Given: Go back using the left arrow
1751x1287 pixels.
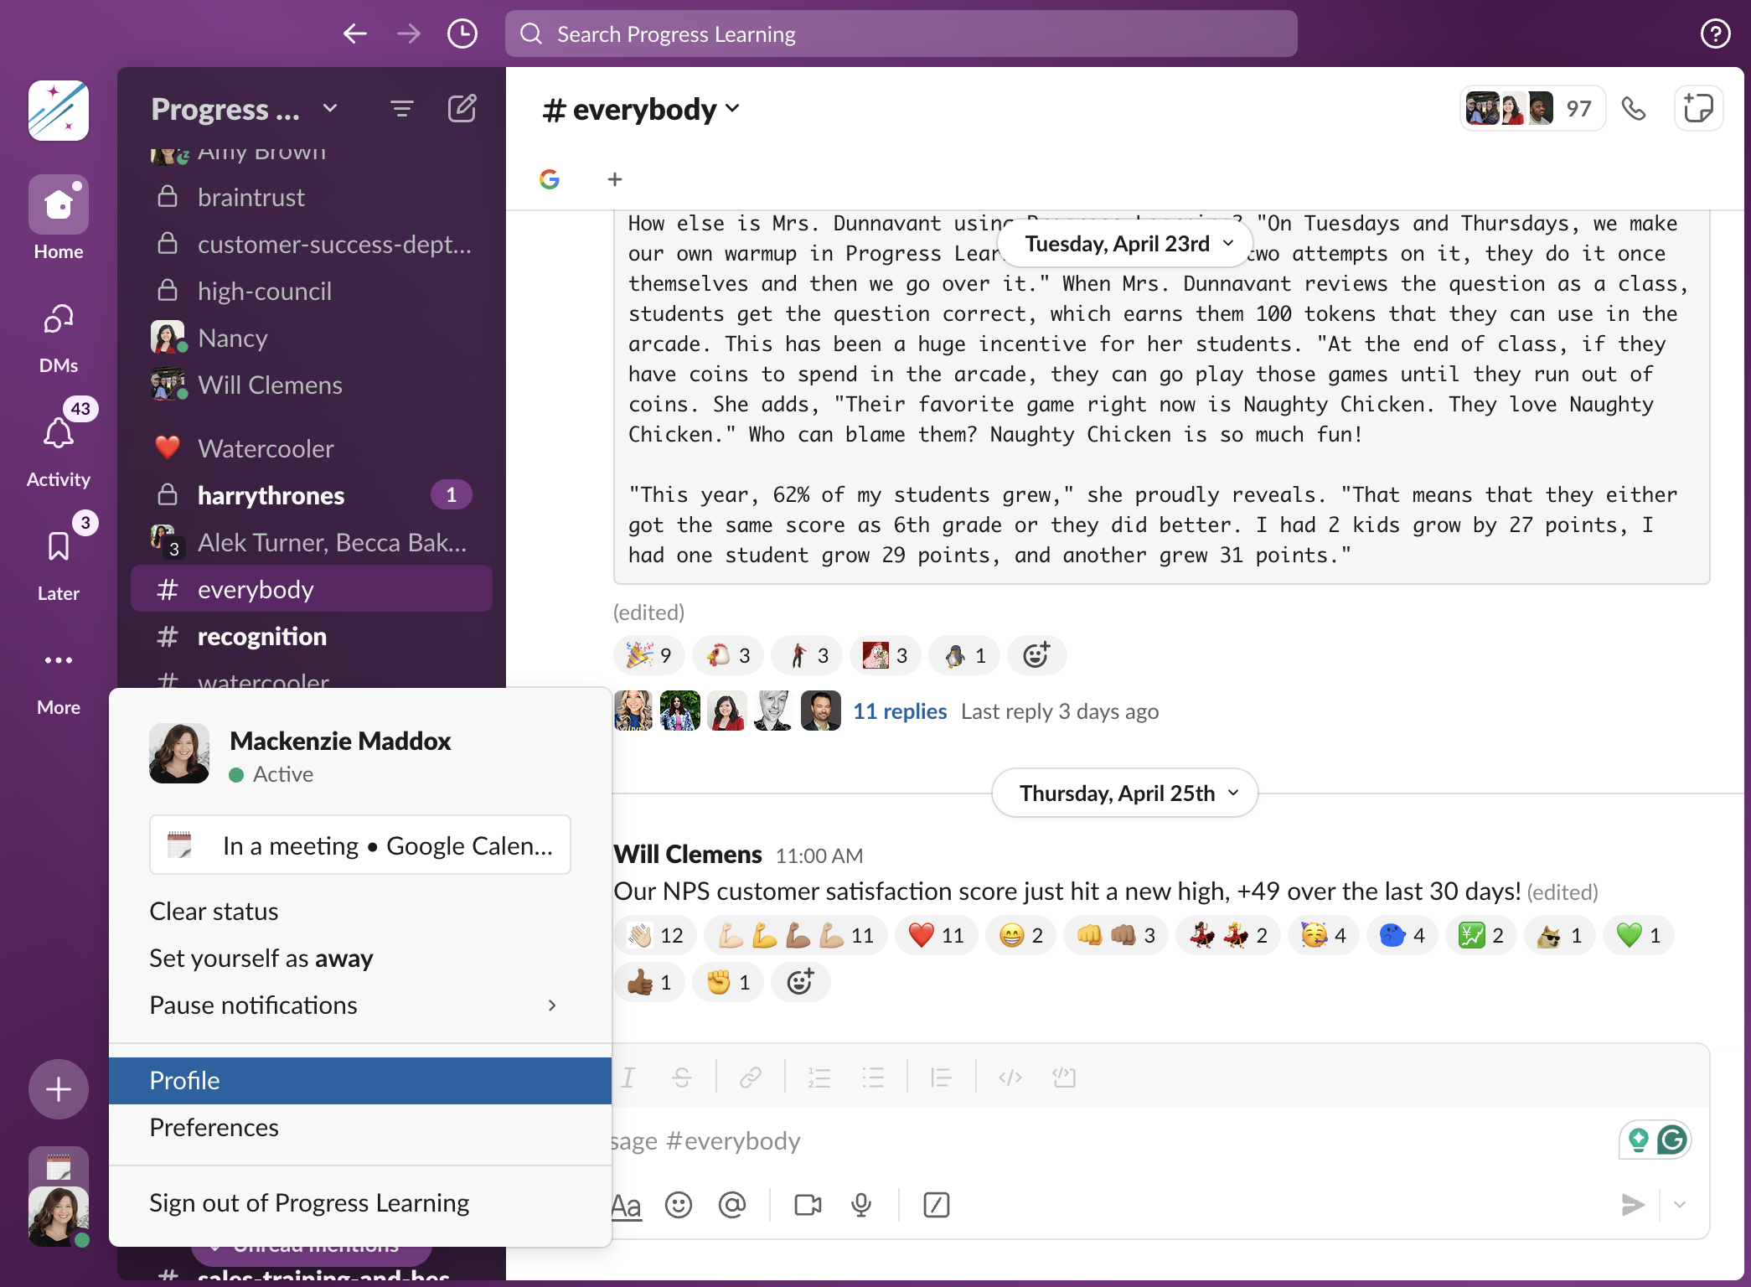Looking at the screenshot, I should [x=355, y=34].
